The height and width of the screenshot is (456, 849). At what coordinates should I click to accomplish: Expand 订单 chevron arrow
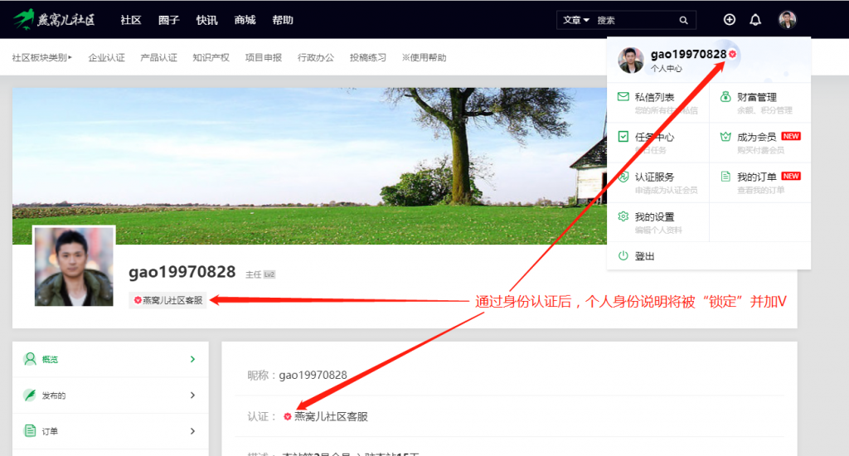coord(192,431)
